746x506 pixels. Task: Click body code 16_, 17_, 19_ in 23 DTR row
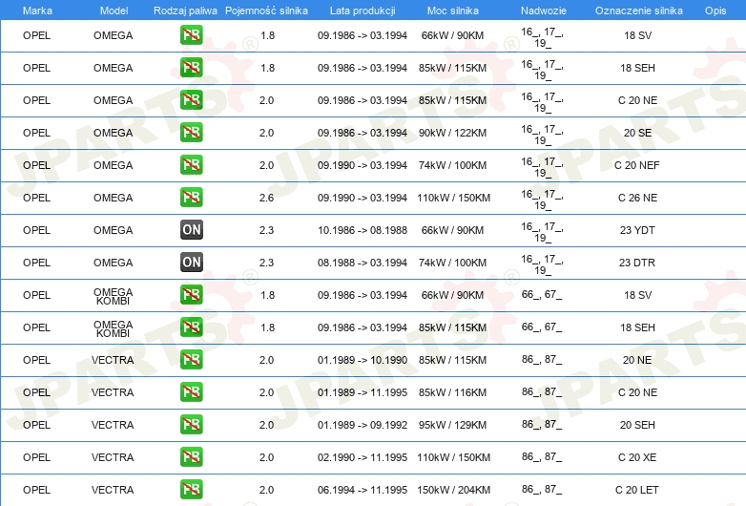tap(542, 264)
